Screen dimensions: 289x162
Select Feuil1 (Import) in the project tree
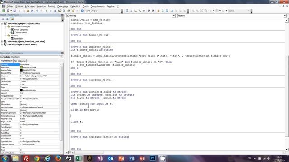[x=21, y=30]
